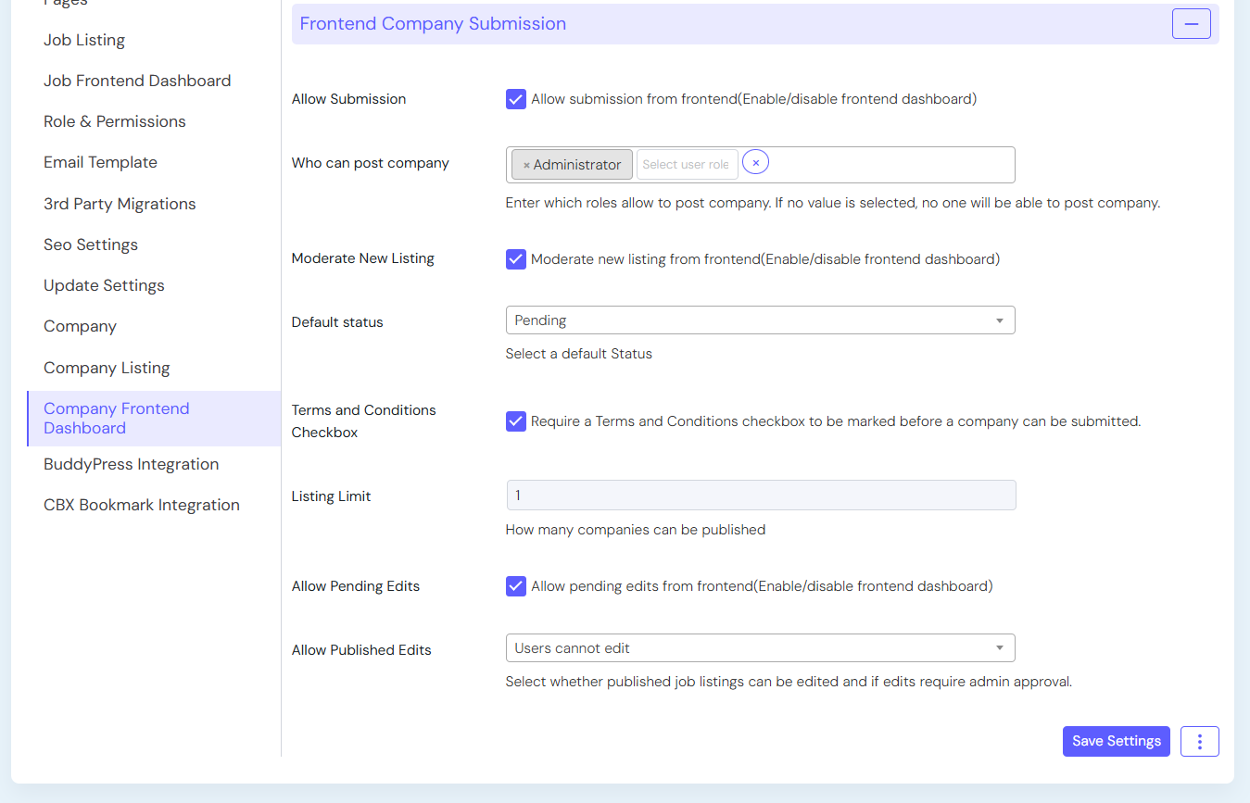Select BuddyPress Integration in sidebar
Viewport: 1250px width, 803px height.
[132, 464]
